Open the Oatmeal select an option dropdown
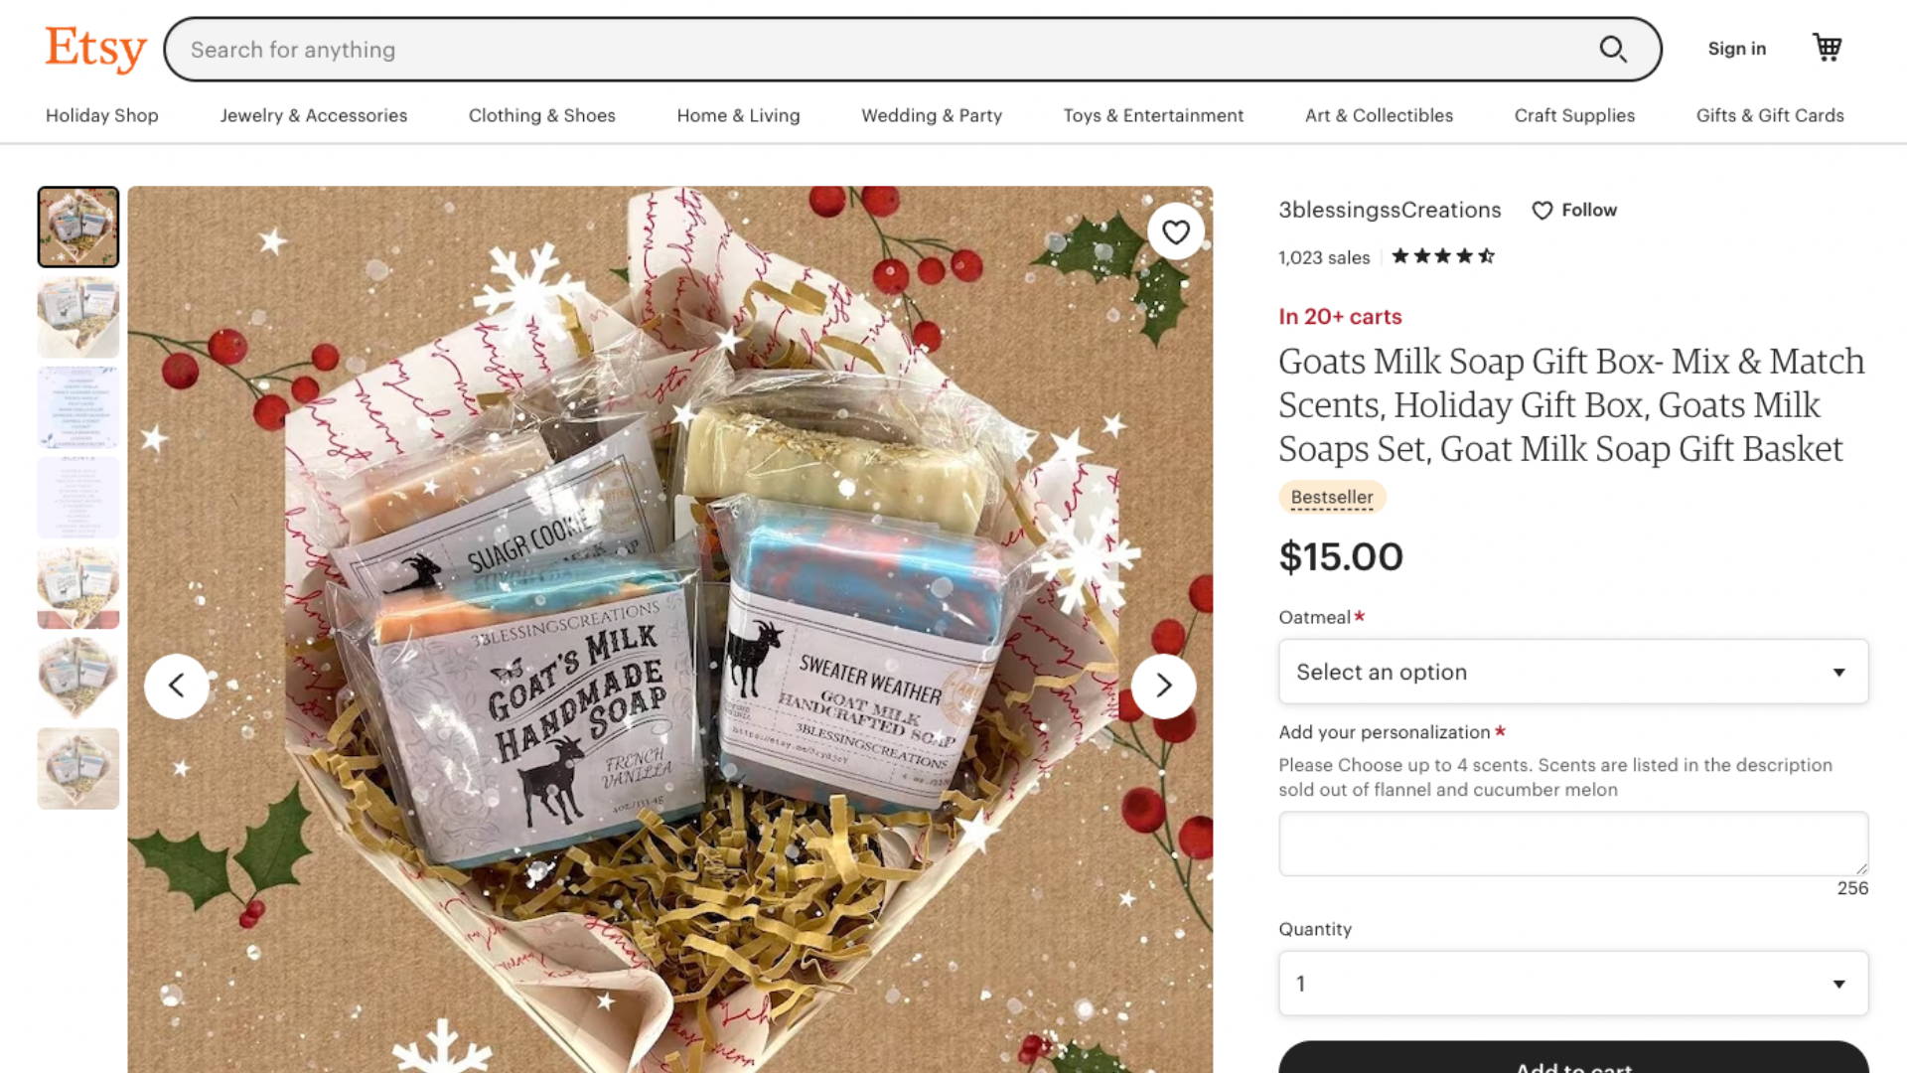The height and width of the screenshot is (1073, 1907). [x=1573, y=672]
